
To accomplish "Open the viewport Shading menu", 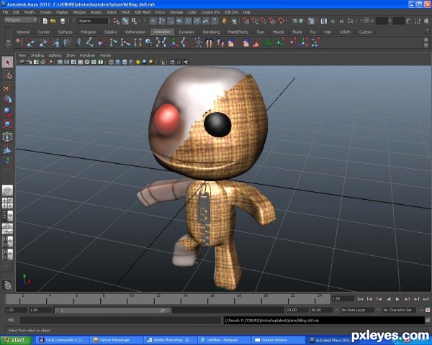I will [x=37, y=55].
